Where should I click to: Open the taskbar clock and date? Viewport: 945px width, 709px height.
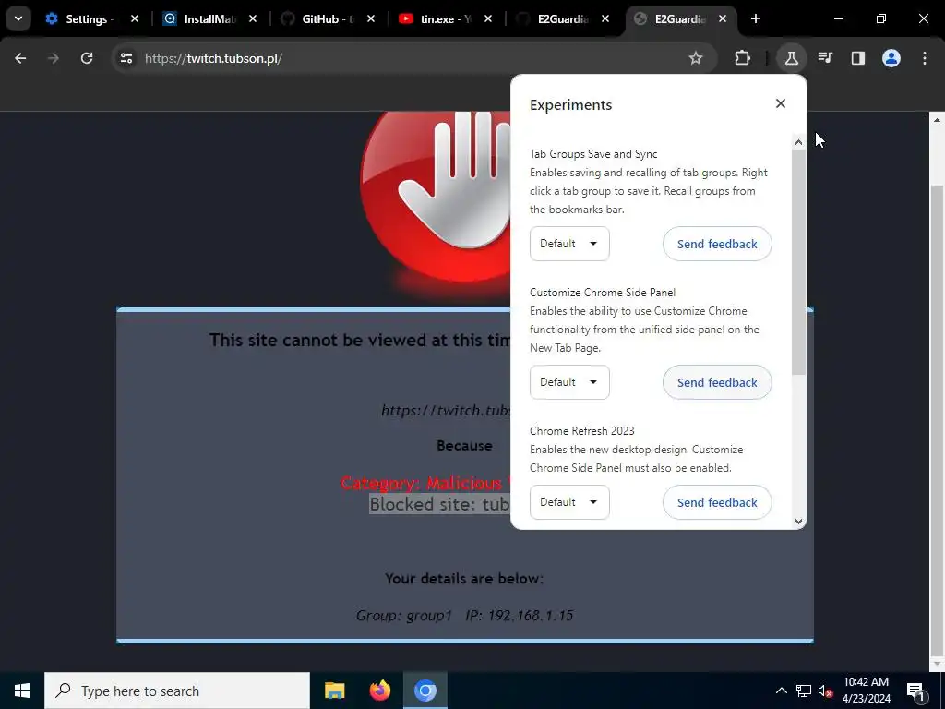[x=866, y=691]
